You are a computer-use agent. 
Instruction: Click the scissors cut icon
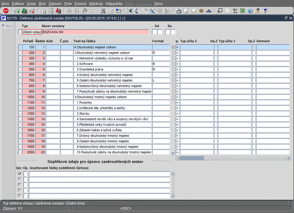tap(129, 11)
